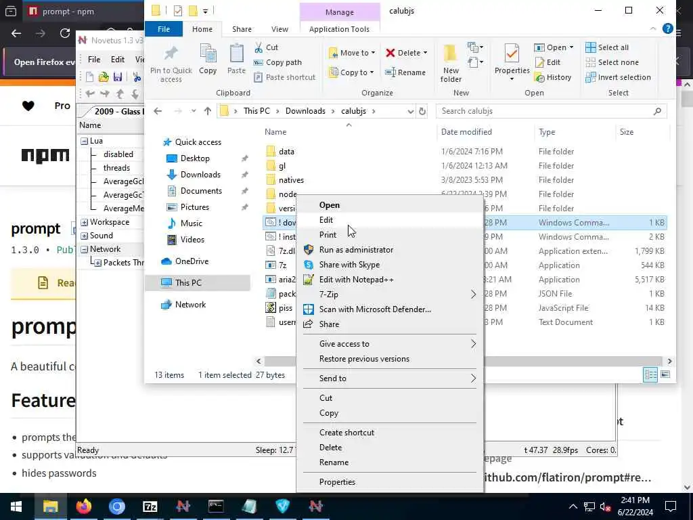Click the Search calubjs field
Screen dimensions: 693x520
tap(551, 112)
